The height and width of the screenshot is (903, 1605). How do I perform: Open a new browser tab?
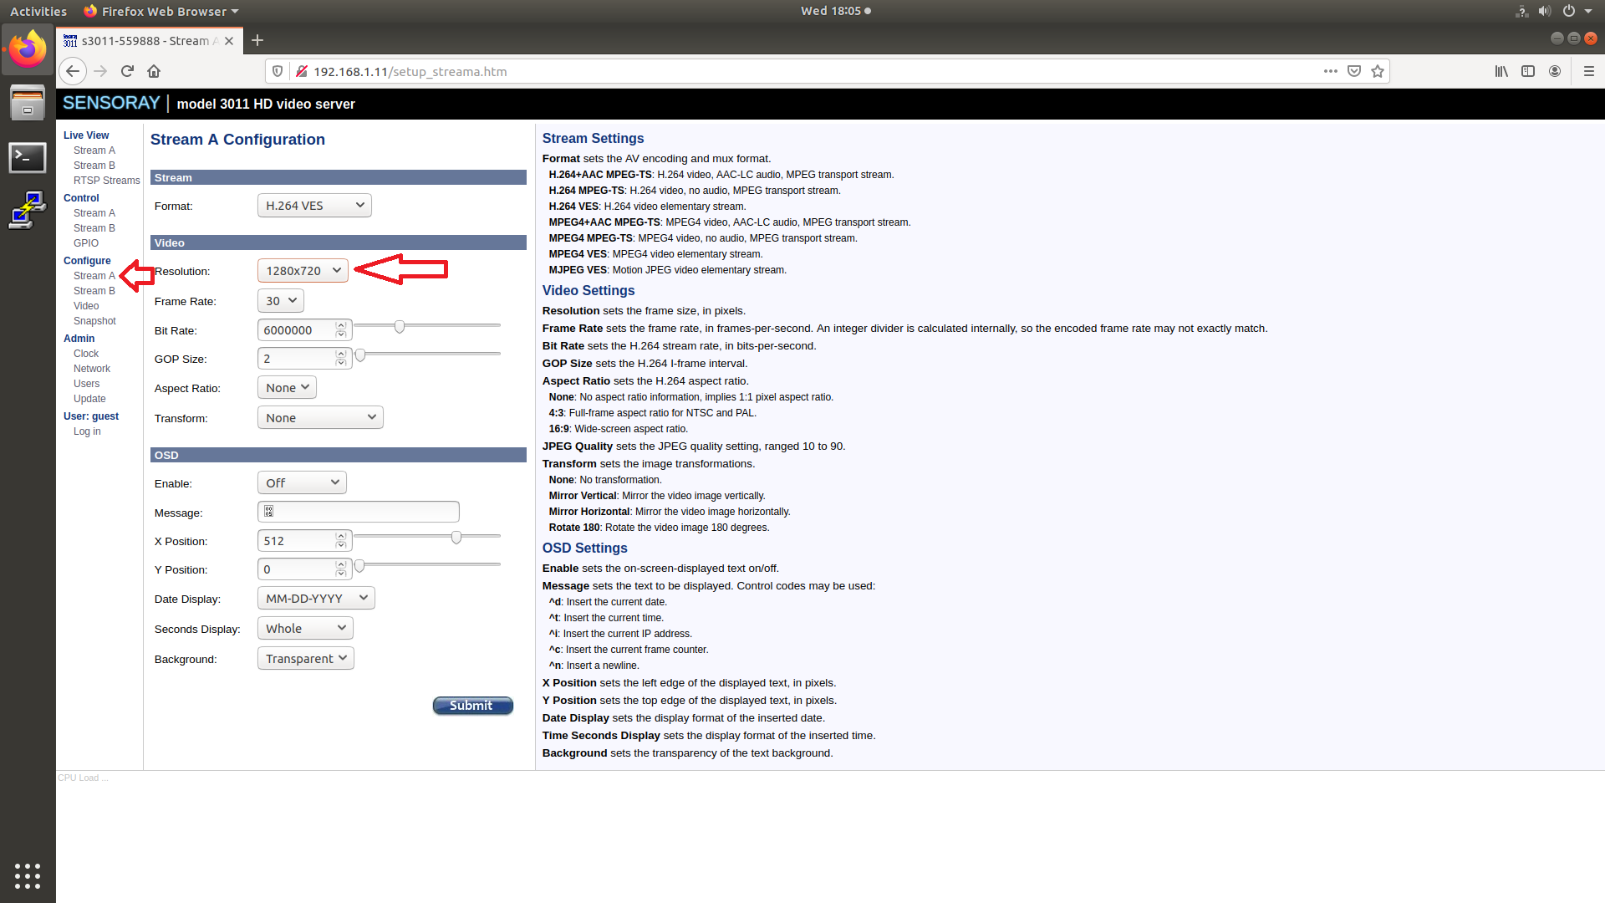point(257,40)
